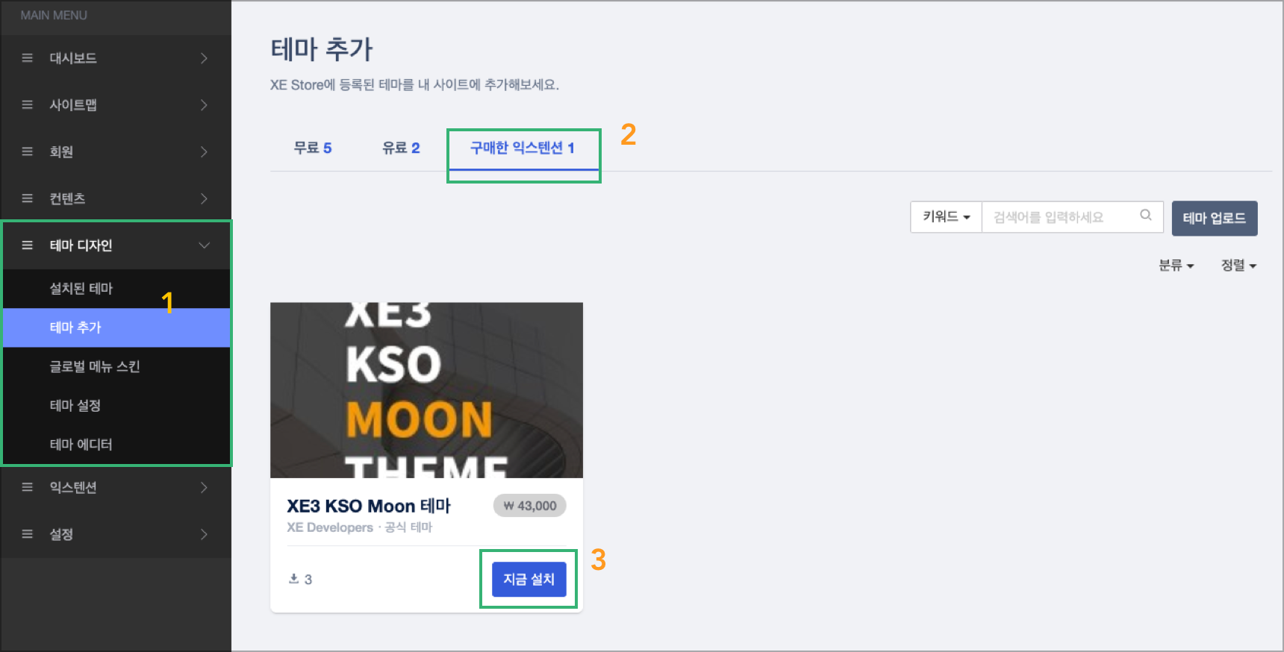Click the 테마 업로드 button
The height and width of the screenshot is (652, 1284).
[1214, 218]
